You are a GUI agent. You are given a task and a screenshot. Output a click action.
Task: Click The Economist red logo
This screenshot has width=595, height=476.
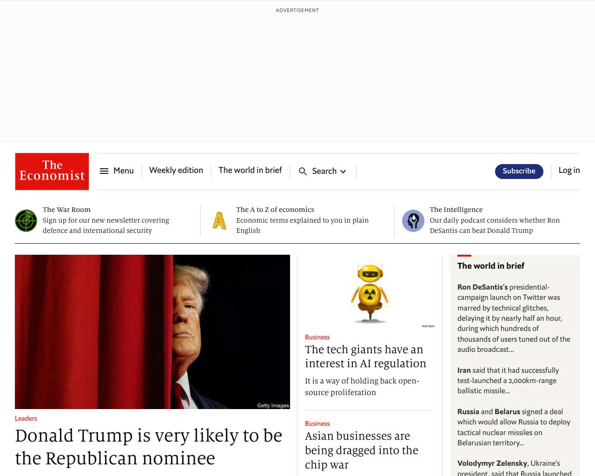pos(52,172)
